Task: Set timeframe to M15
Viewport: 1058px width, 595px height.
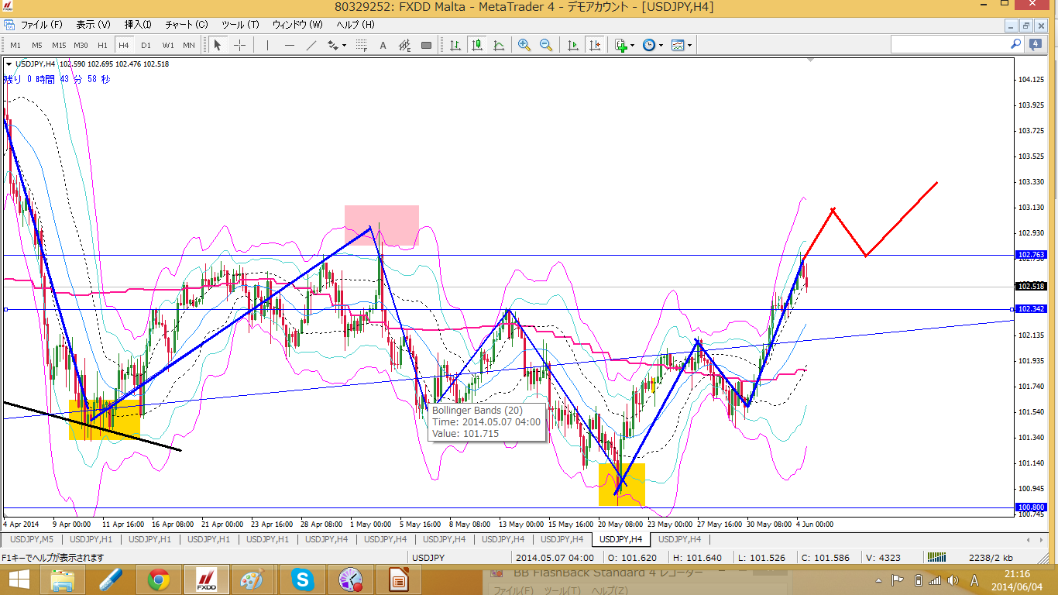Action: [x=59, y=45]
